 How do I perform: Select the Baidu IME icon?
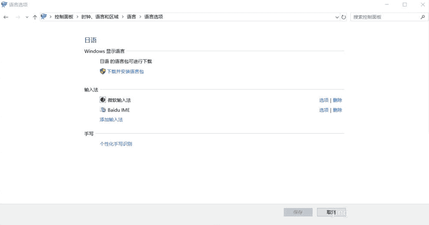tap(102, 110)
